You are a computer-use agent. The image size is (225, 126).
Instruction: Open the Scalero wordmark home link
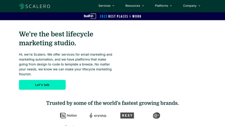pos(38,6)
